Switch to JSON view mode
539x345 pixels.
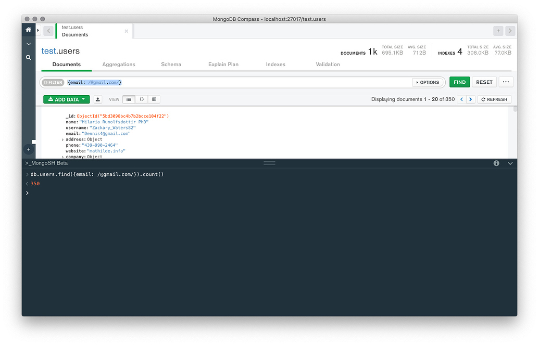click(x=141, y=99)
